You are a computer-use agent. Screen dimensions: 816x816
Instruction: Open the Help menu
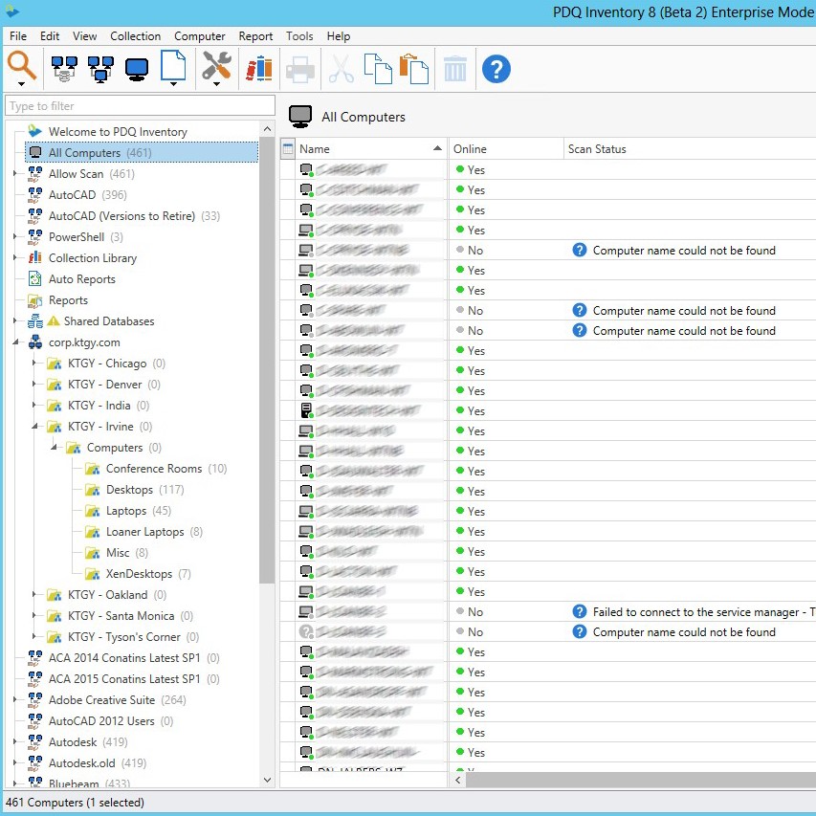(x=339, y=36)
